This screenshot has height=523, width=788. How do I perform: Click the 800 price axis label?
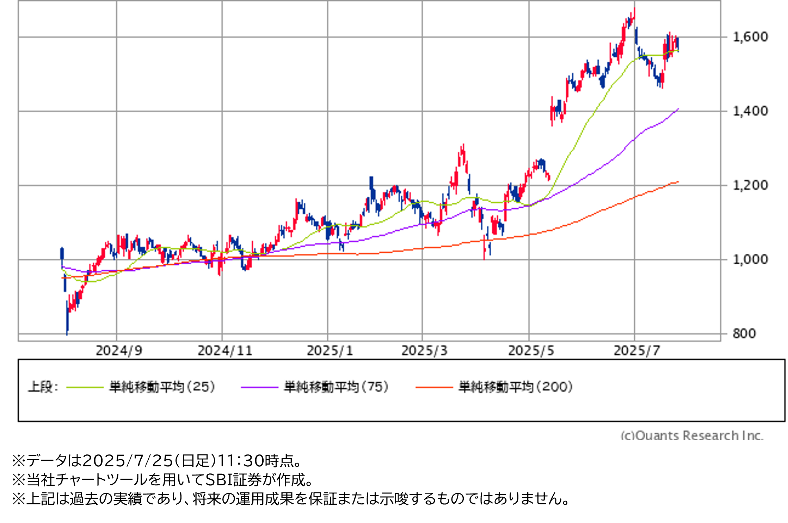tap(744, 333)
